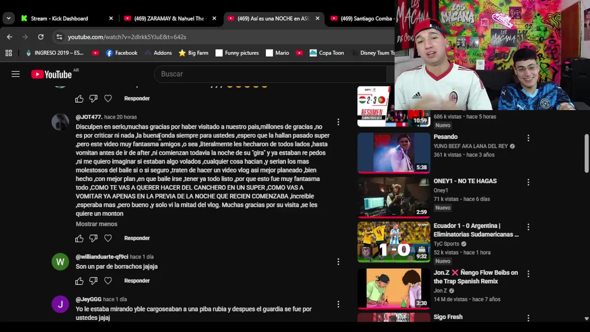Heart the comment by @willianduarte-qf9ci
590x332 pixels.
108,281
